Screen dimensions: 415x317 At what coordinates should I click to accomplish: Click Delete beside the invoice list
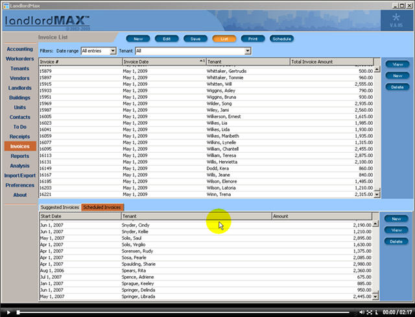(x=397, y=87)
